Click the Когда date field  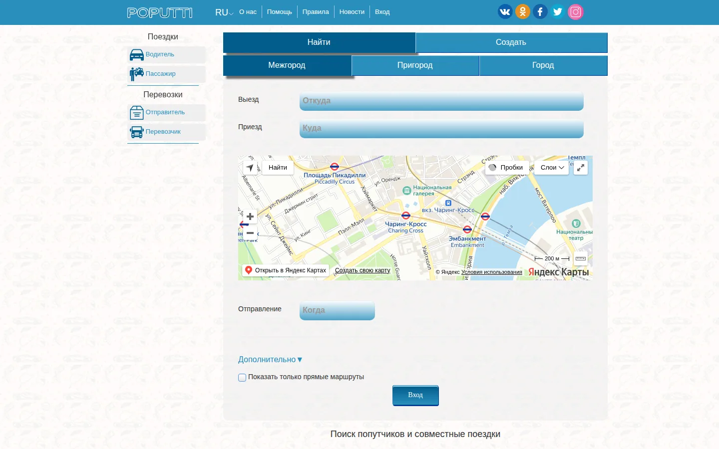[337, 310]
